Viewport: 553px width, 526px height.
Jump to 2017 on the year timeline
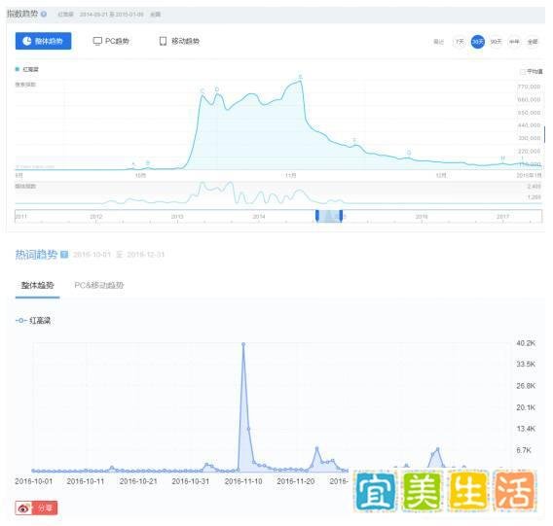503,216
